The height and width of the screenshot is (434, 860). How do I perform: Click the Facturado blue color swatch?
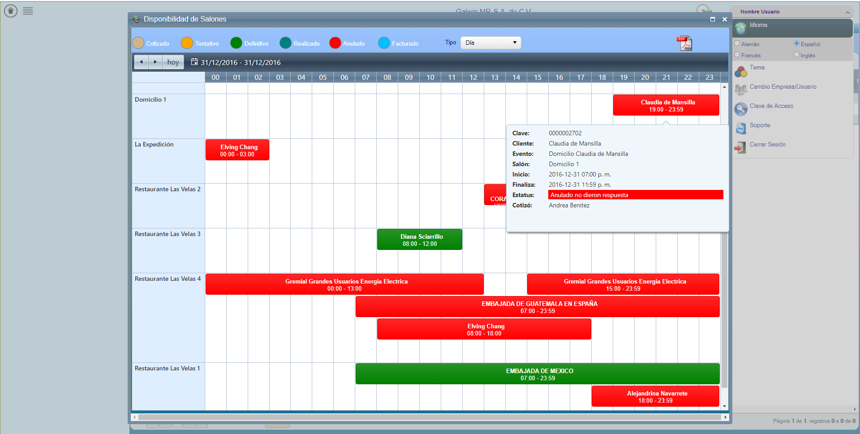pos(384,43)
